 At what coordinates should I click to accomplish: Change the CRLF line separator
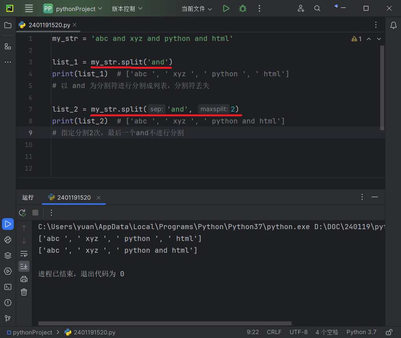coord(274,332)
